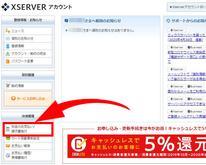
Task: Click the Business tag above 国外からメール notice
Action: (195, 87)
